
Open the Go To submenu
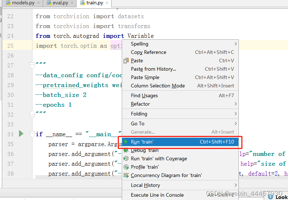(x=180, y=123)
